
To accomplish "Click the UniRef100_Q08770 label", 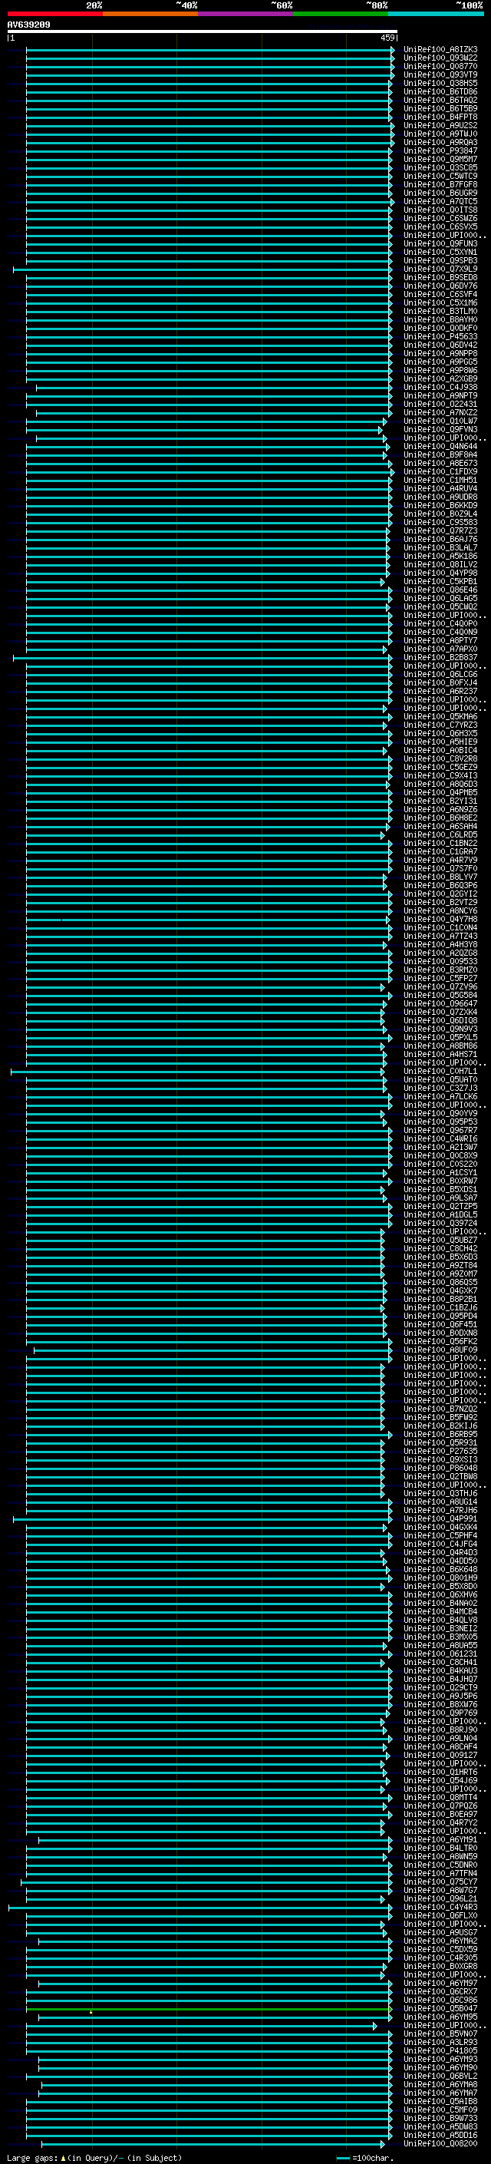I will tap(440, 66).
